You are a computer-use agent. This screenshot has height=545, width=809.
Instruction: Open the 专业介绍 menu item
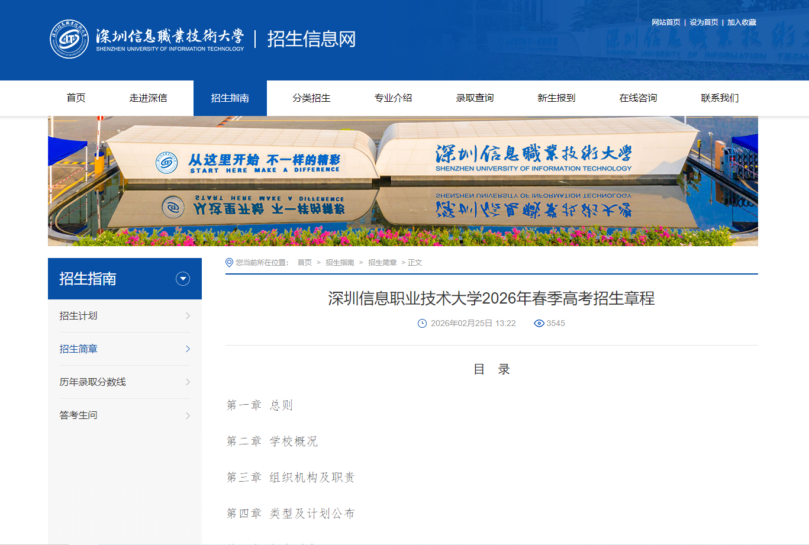[393, 98]
